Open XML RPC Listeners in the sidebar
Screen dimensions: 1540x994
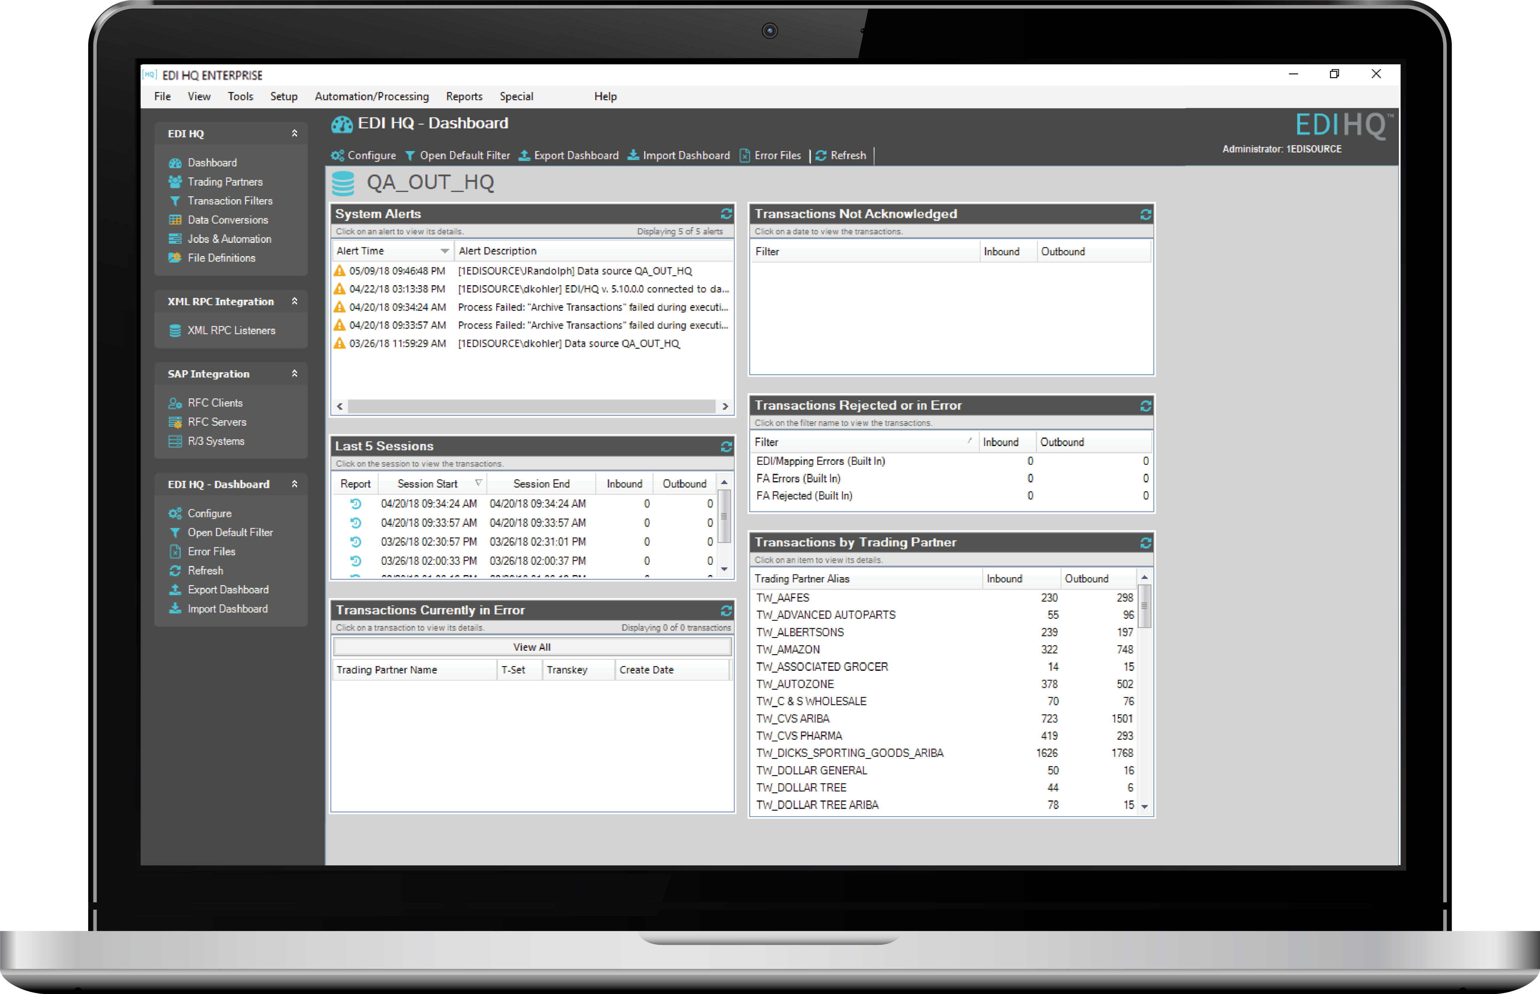[x=230, y=331]
